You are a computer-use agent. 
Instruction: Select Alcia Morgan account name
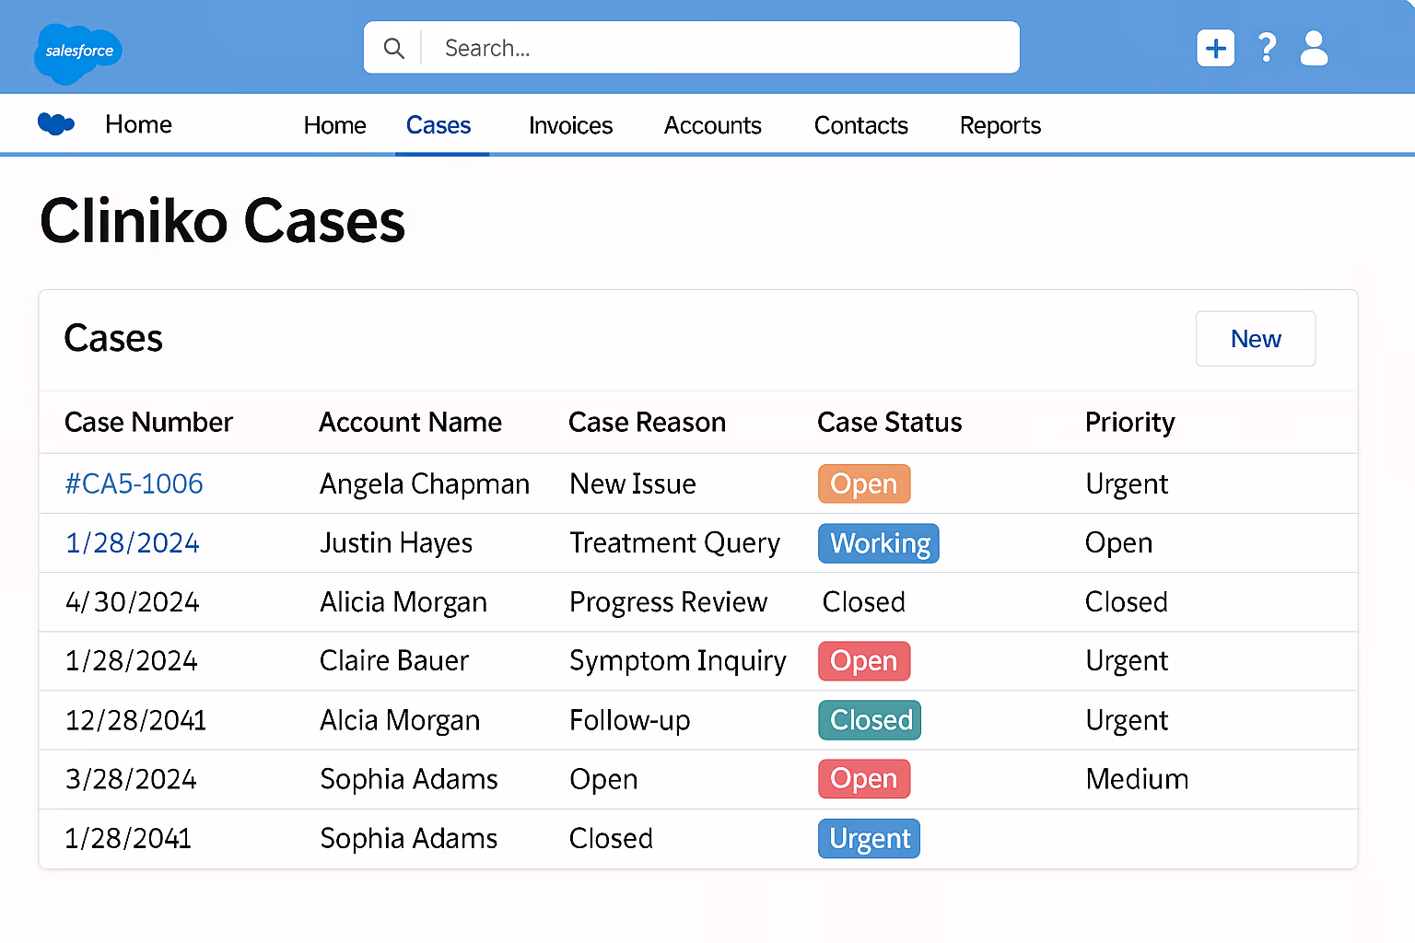tap(400, 720)
